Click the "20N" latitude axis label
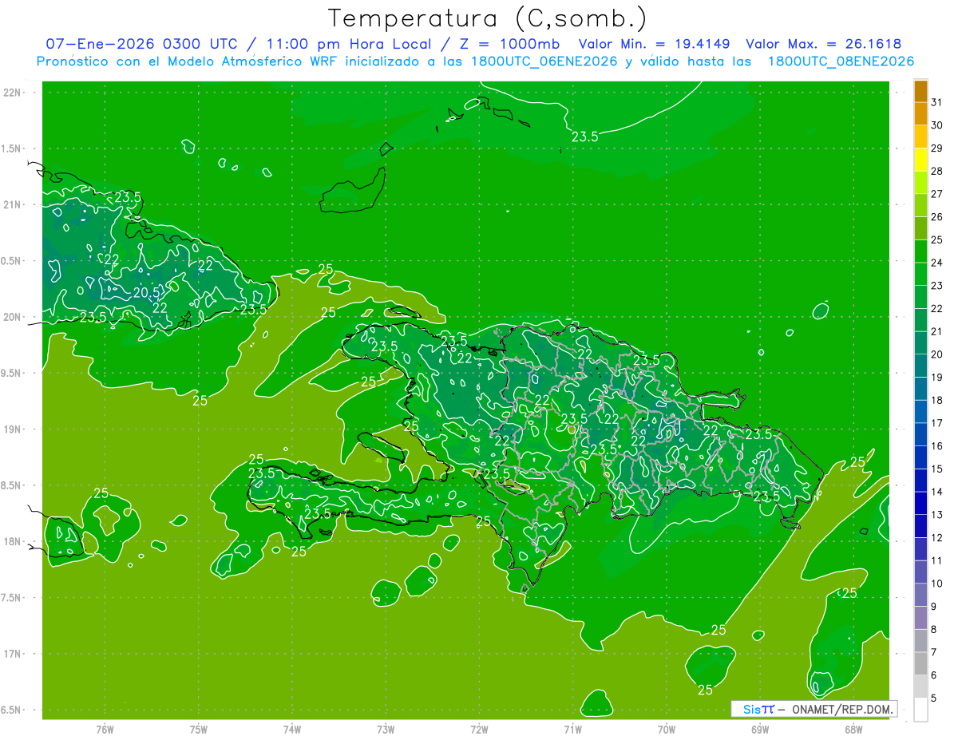This screenshot has height=740, width=958. click(11, 317)
